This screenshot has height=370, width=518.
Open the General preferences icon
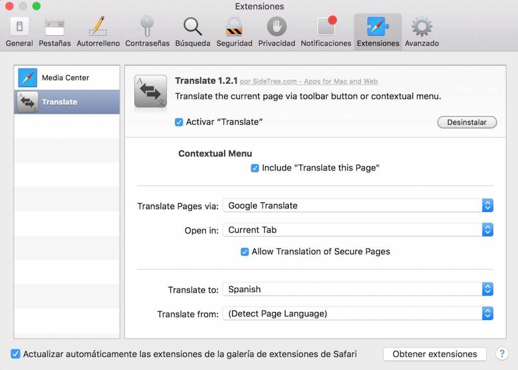20,26
